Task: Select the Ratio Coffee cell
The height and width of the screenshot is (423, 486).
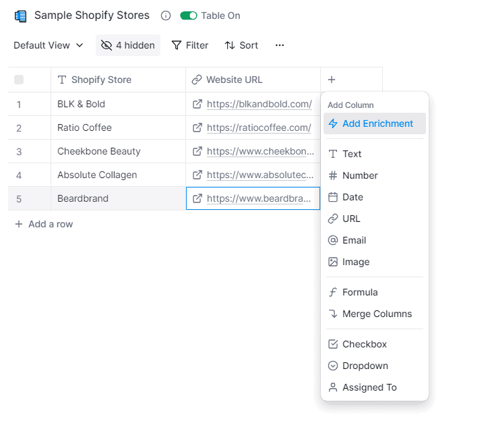Action: (119, 128)
